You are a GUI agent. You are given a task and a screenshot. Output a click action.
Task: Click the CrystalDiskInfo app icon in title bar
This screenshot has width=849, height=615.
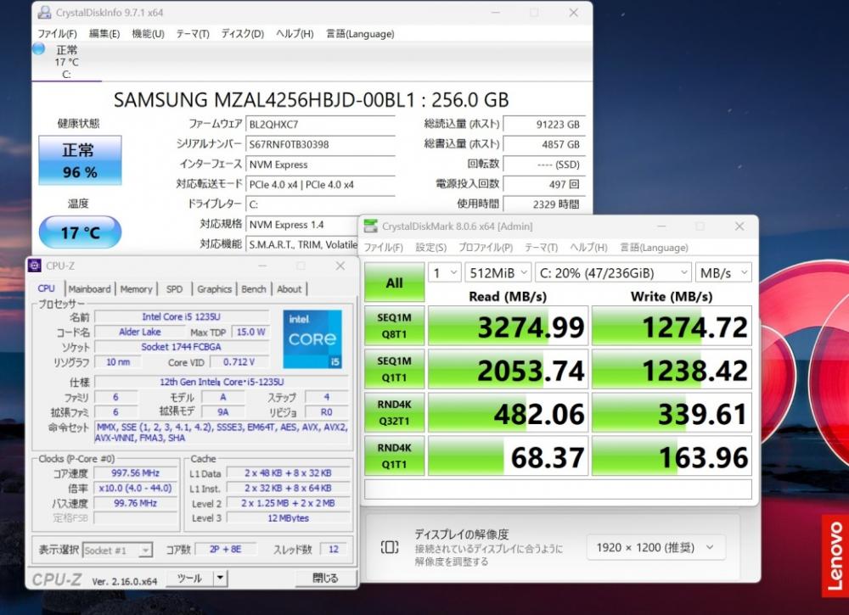tap(45, 13)
